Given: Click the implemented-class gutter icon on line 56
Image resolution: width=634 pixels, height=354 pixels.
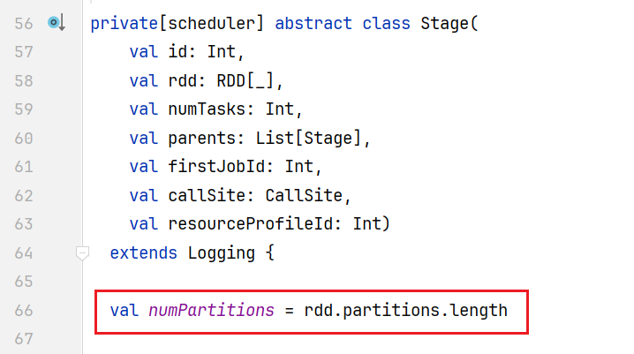Looking at the screenshot, I should (x=57, y=23).
